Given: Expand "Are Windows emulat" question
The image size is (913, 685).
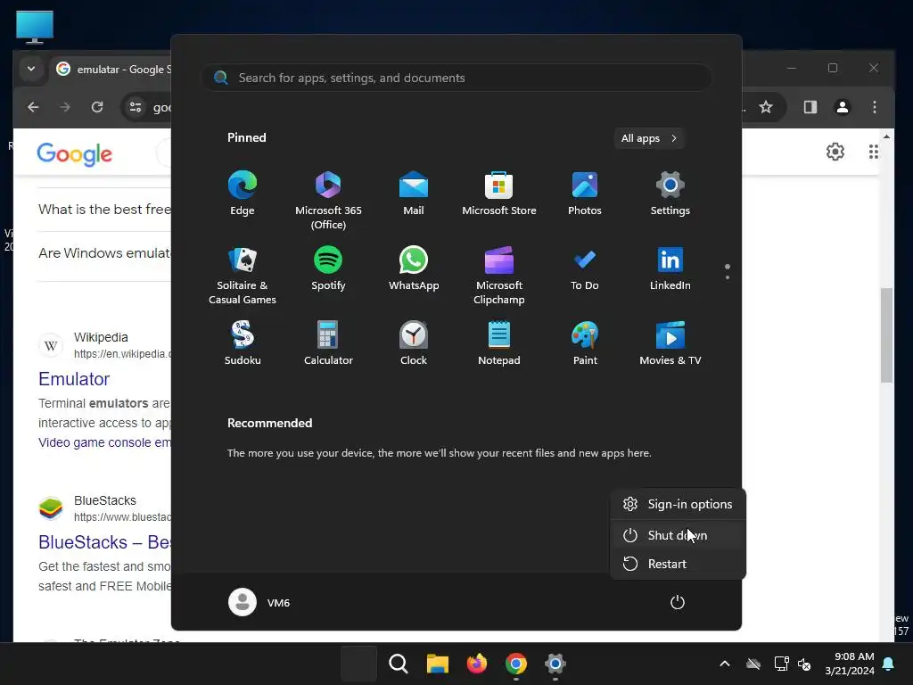Looking at the screenshot, I should coord(105,253).
